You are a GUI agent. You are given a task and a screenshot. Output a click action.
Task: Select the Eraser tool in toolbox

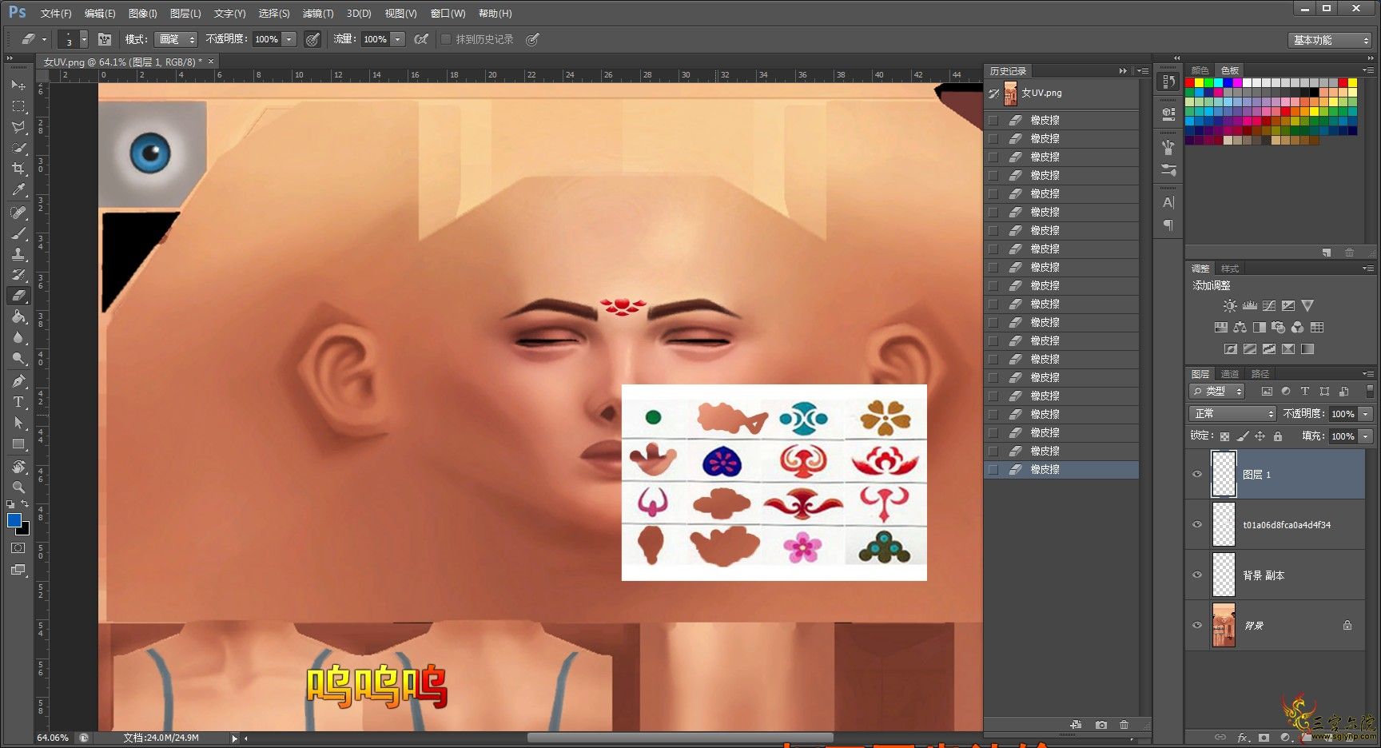(18, 296)
